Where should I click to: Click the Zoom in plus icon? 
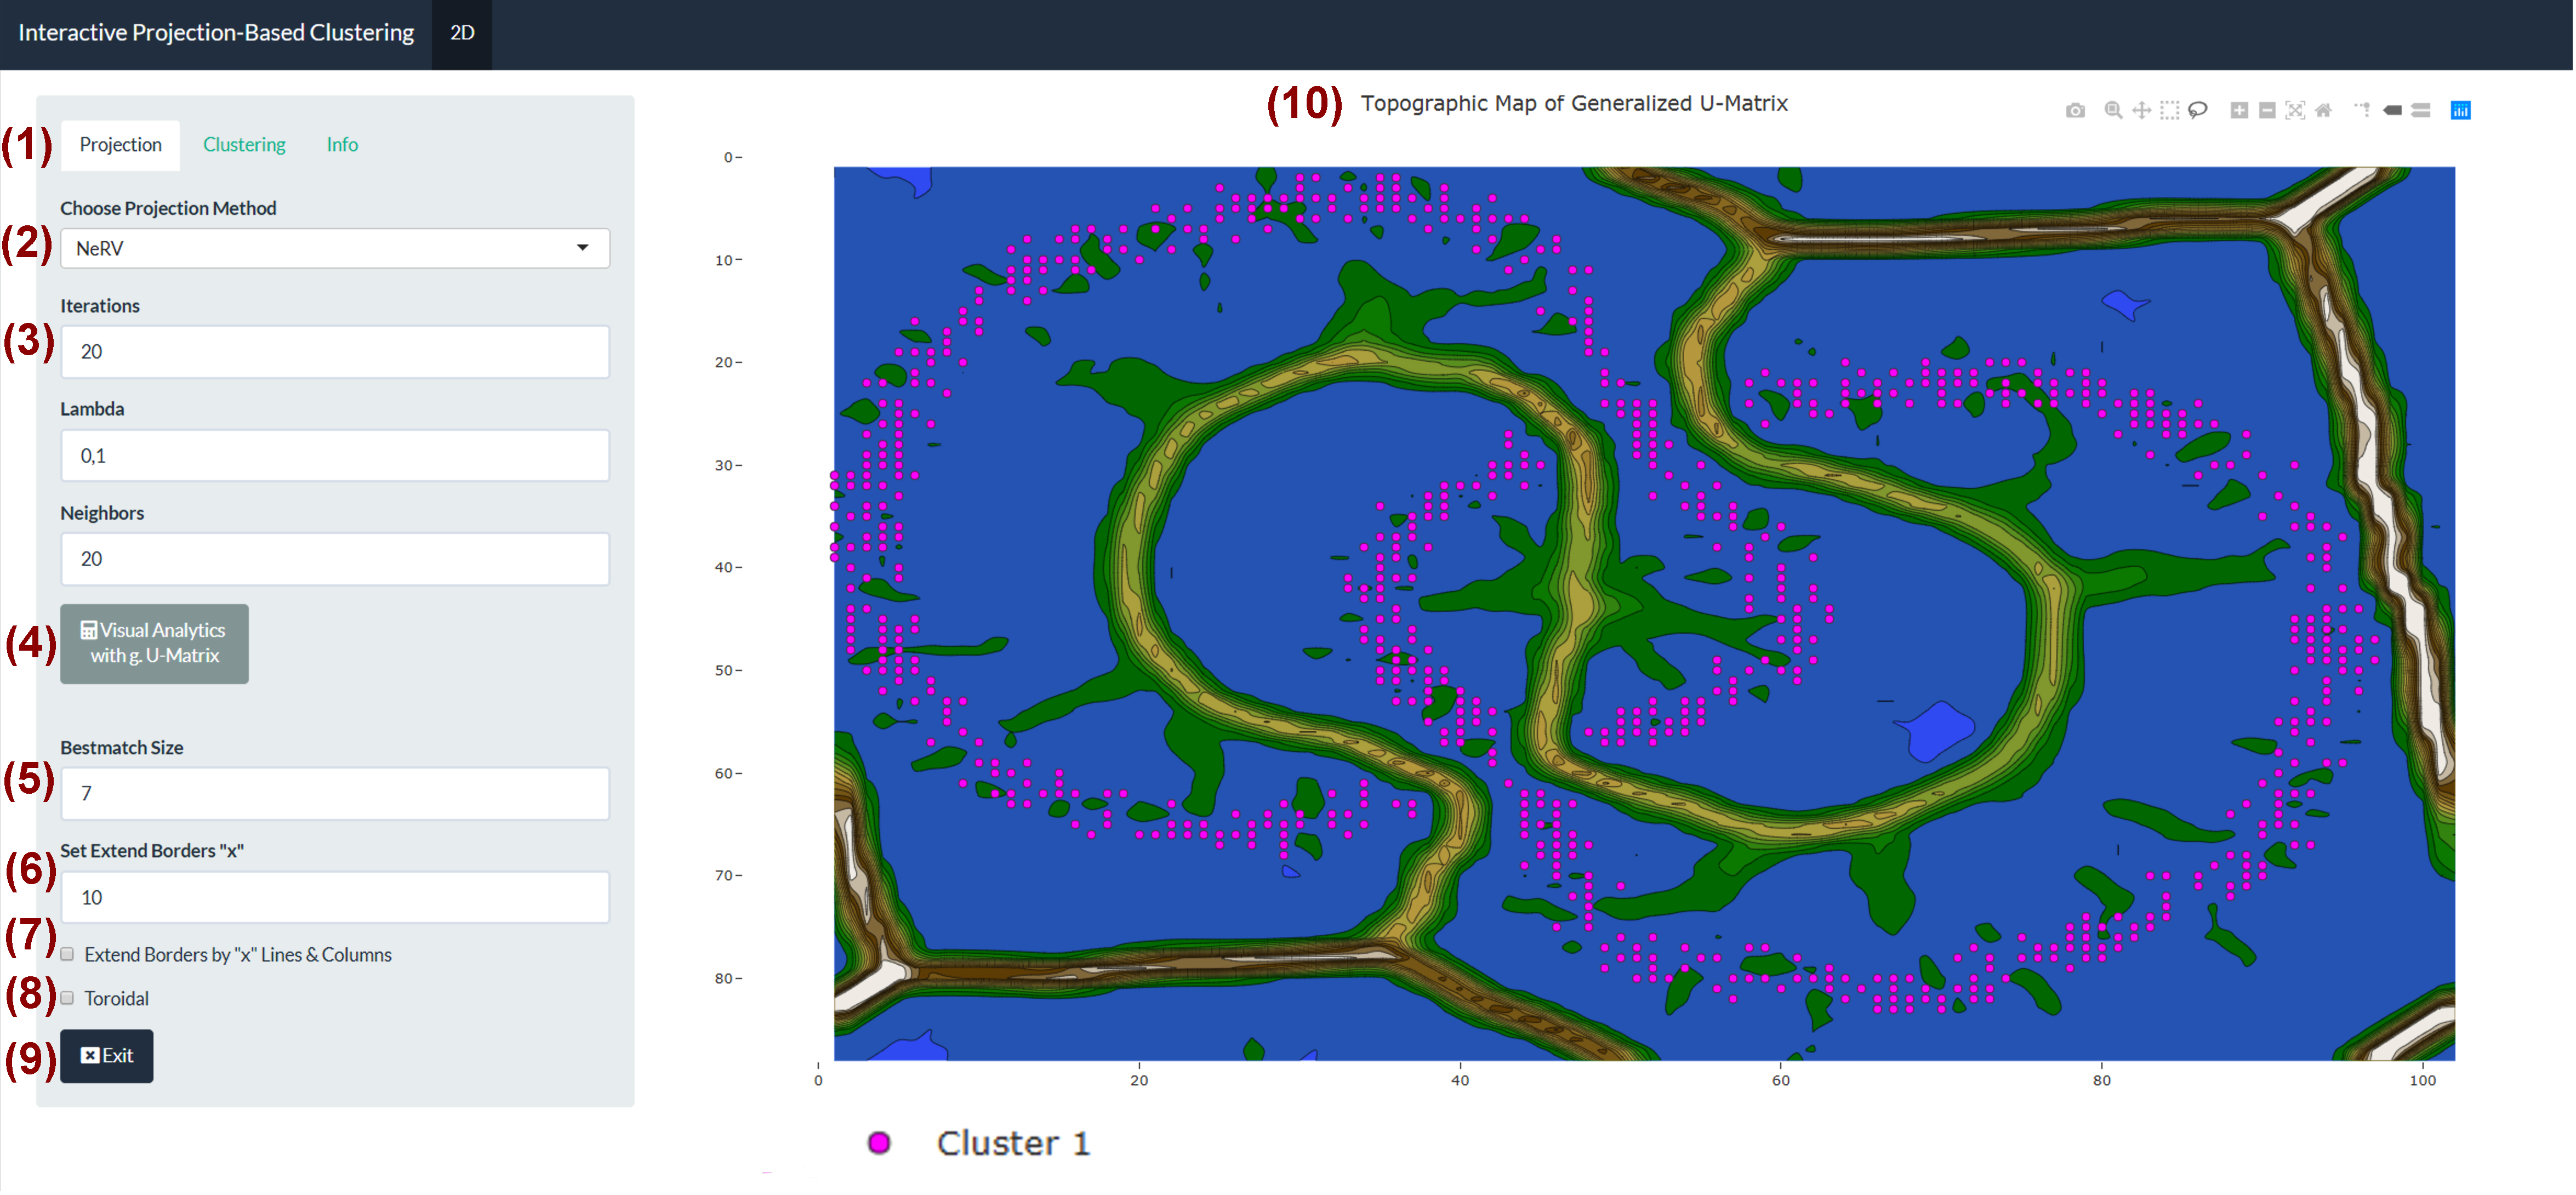click(2239, 110)
